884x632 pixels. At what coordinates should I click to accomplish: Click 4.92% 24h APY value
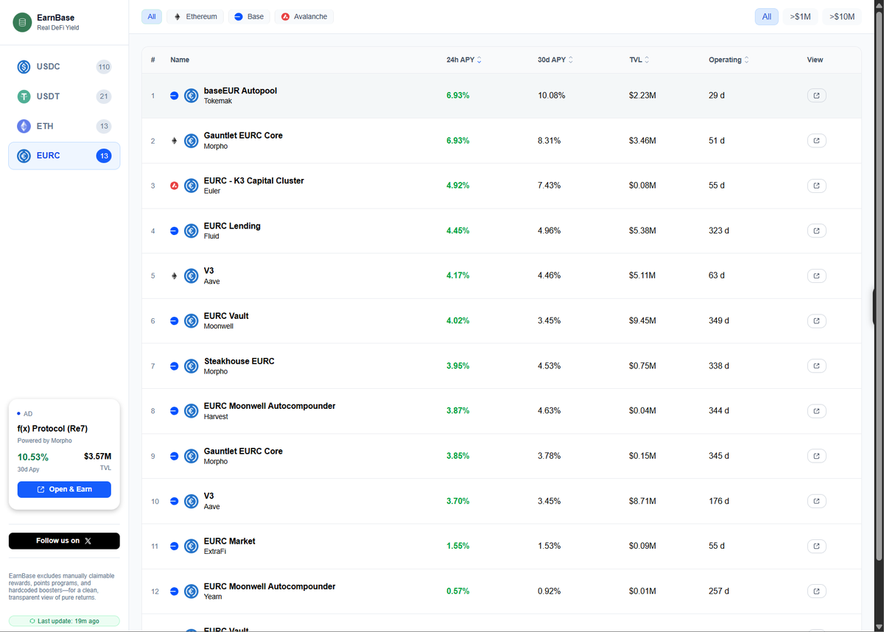(x=458, y=186)
